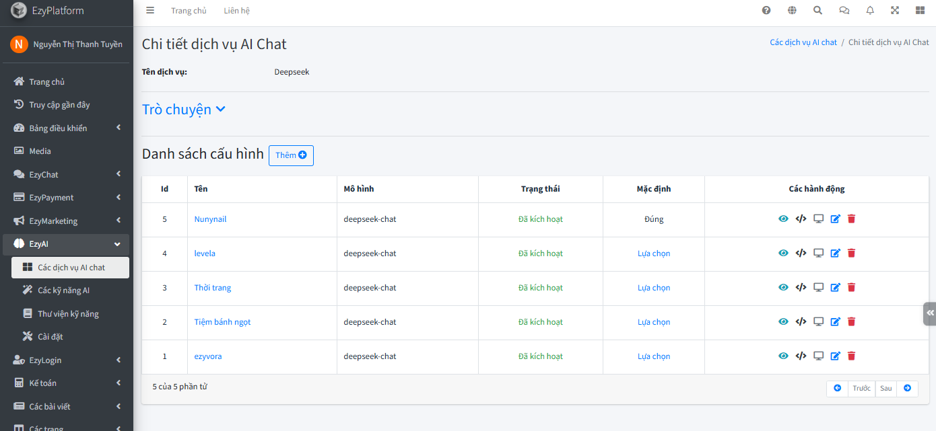The height and width of the screenshot is (431, 936).
Task: Expand Kế toán sidebar menu
Action: pyautogui.click(x=66, y=383)
